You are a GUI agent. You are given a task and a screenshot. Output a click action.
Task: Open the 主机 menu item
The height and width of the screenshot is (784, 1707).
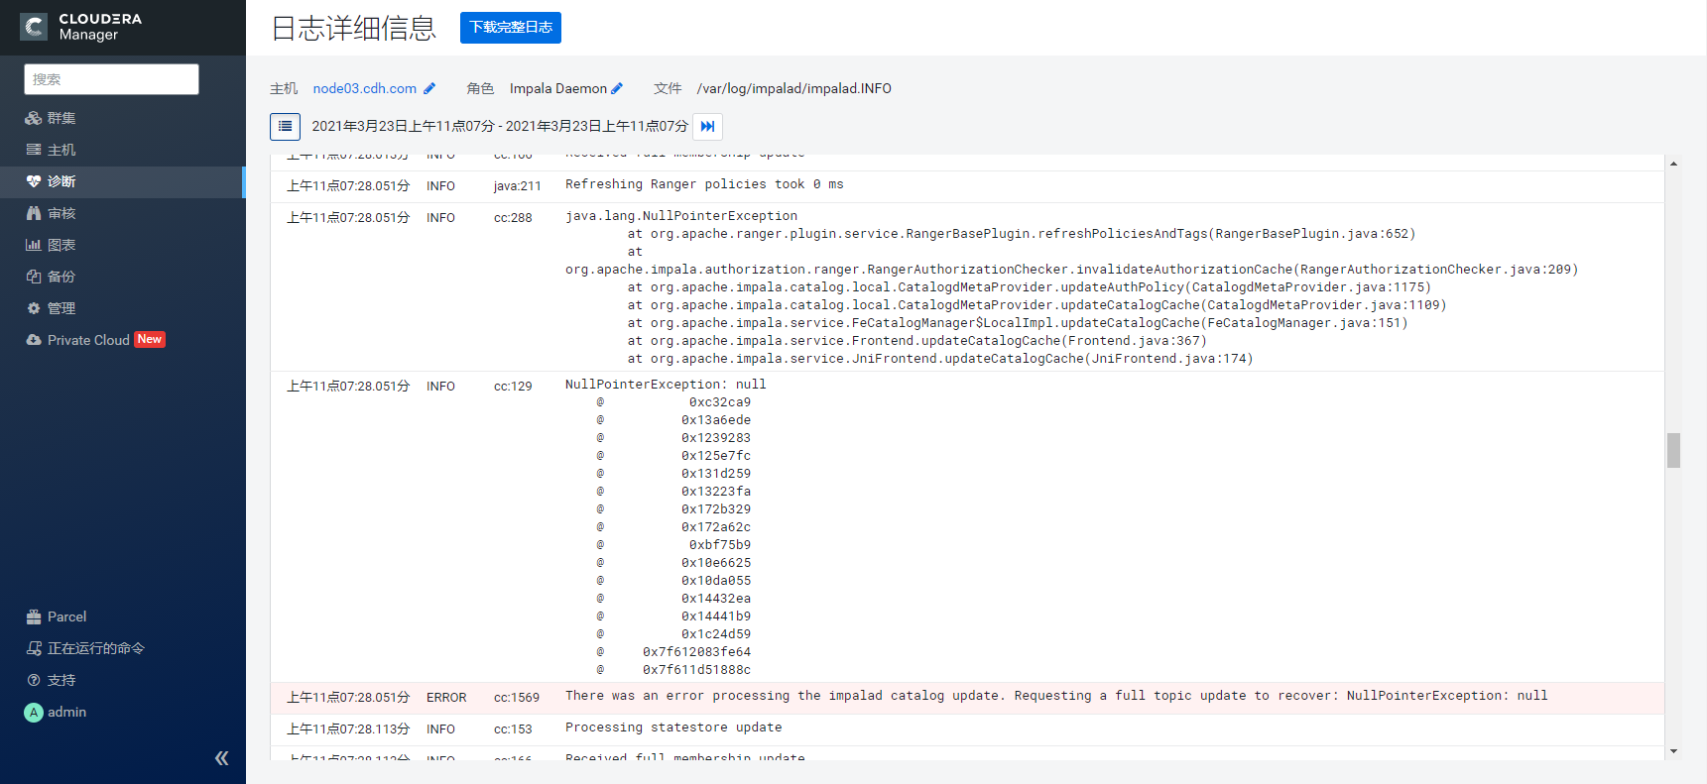61,150
